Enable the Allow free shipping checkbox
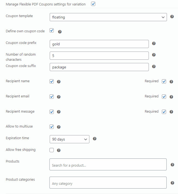 click(52, 150)
